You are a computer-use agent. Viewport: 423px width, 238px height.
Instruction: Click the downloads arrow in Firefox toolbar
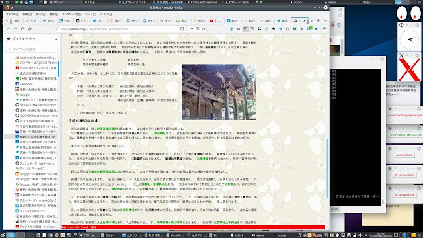(x=231, y=29)
